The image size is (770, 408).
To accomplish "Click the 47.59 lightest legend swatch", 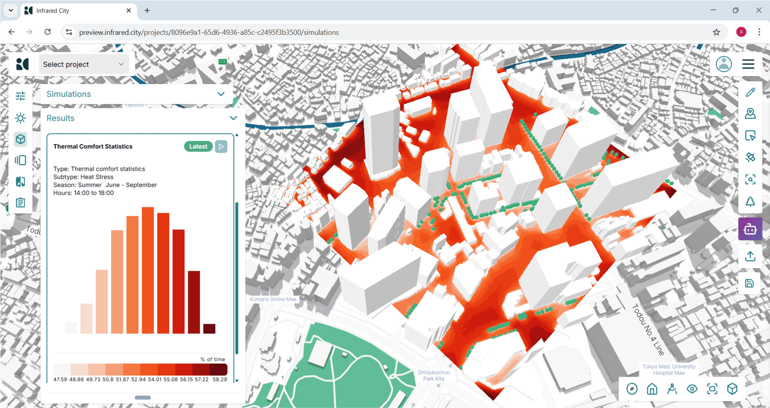I will [x=61, y=370].
